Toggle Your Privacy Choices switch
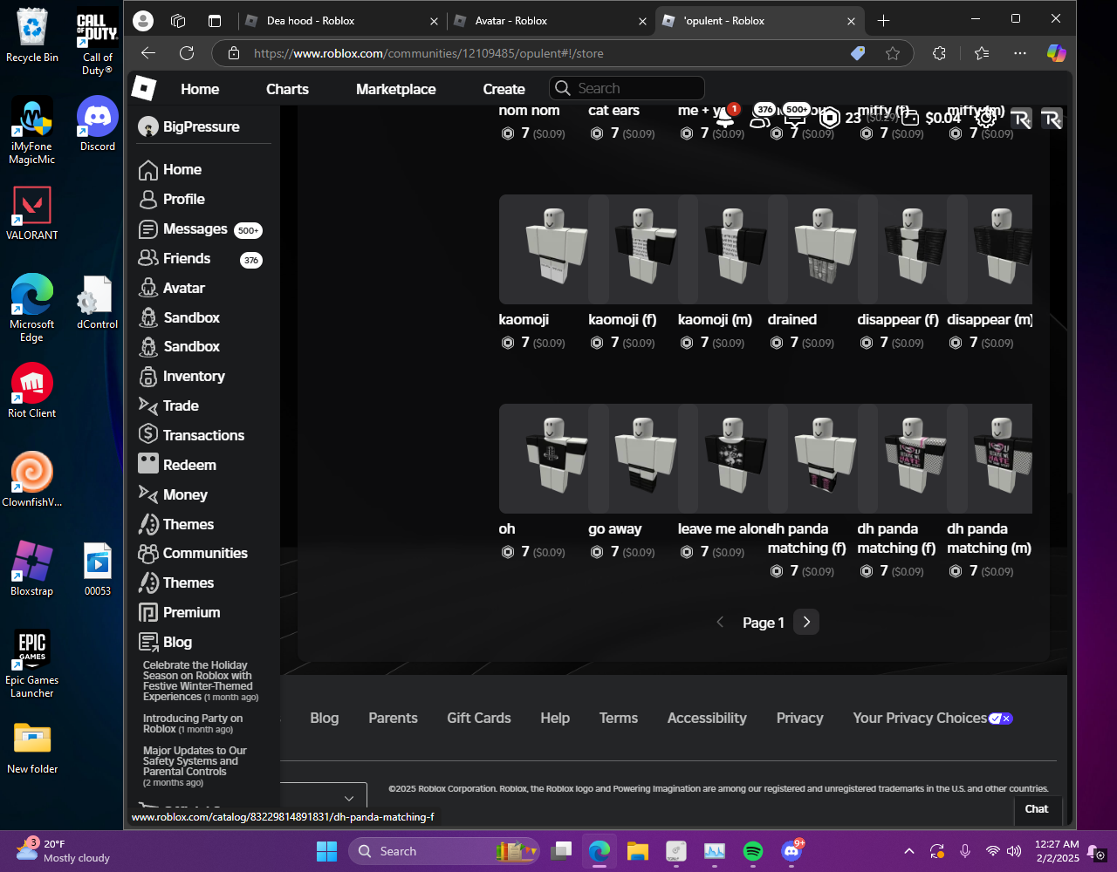Viewport: 1117px width, 872px height. coord(1001,719)
